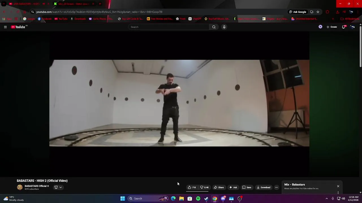Mute the audio icon on BABASTARS tab
362x203 pixels.
[44, 4]
